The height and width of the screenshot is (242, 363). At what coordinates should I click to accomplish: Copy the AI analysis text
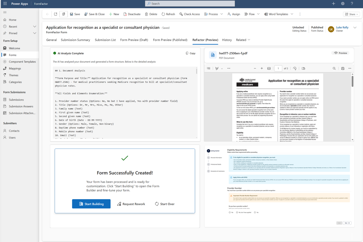pos(191,53)
